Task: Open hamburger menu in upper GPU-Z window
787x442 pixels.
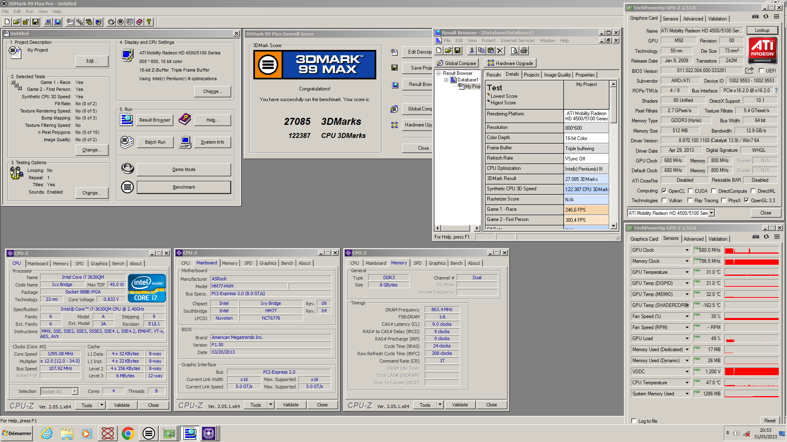Action: point(776,17)
